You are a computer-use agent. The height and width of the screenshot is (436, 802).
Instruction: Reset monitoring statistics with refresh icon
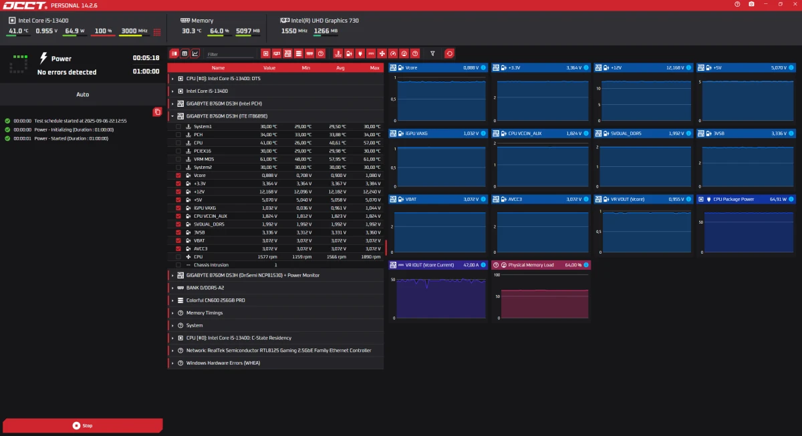(449, 53)
